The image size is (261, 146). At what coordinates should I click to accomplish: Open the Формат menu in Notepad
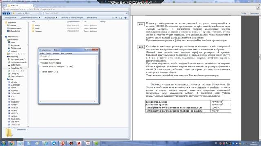click(56, 54)
